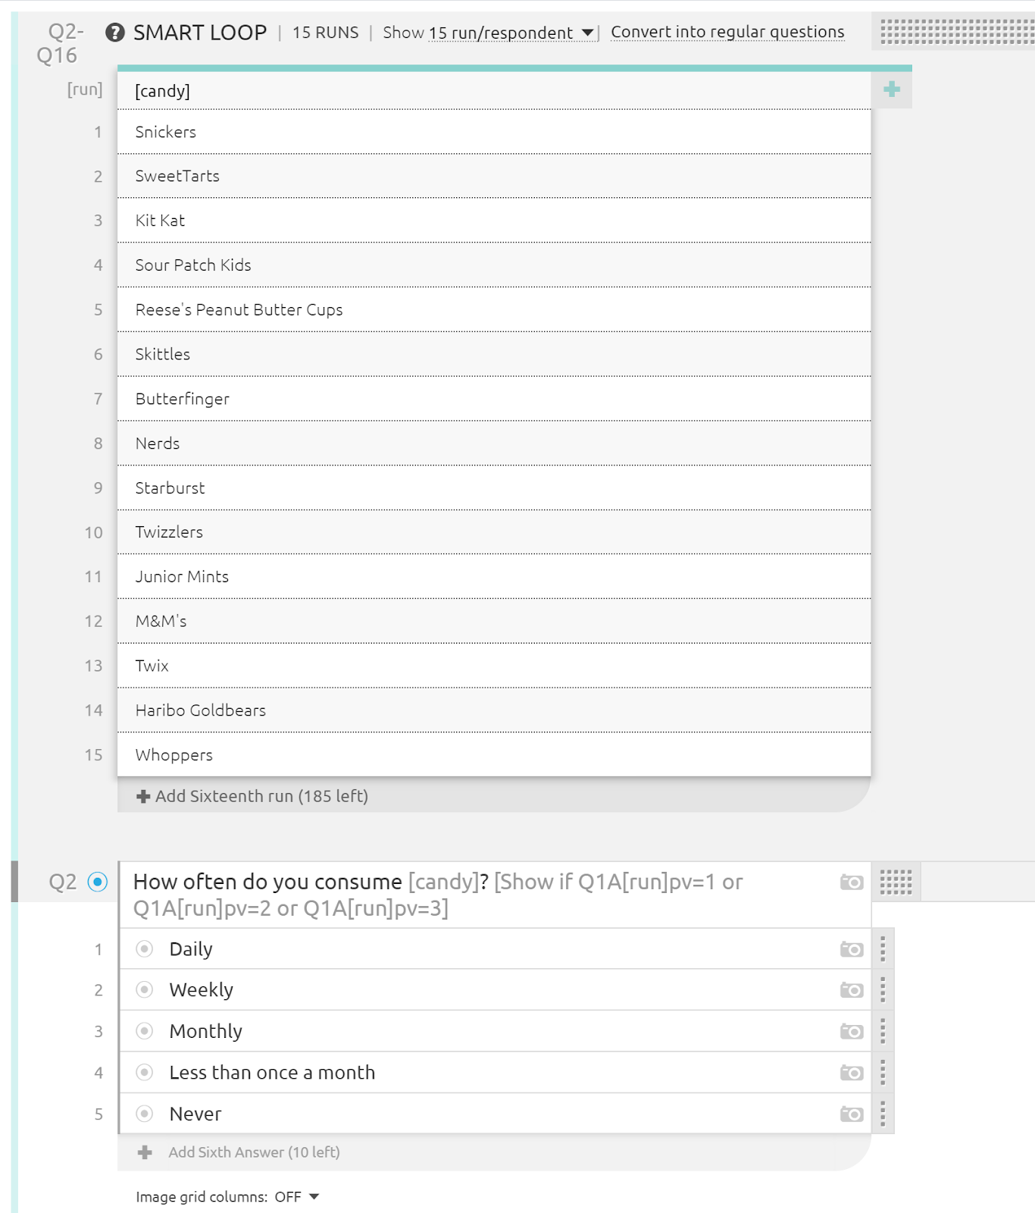Select the Butterfinger run row
This screenshot has width=1035, height=1213.
click(494, 399)
